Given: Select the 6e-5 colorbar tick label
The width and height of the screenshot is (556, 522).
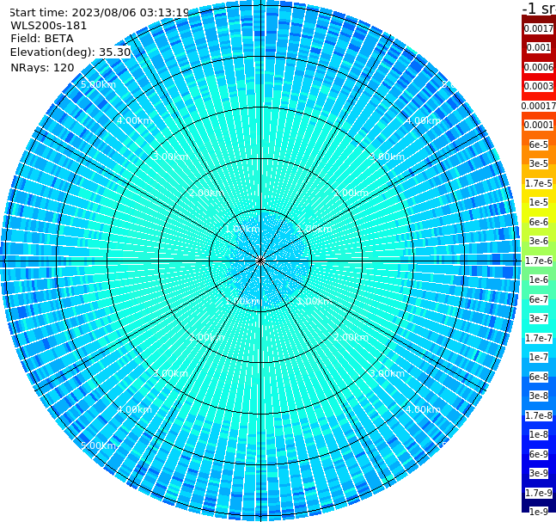Looking at the screenshot, I should 539,144.
